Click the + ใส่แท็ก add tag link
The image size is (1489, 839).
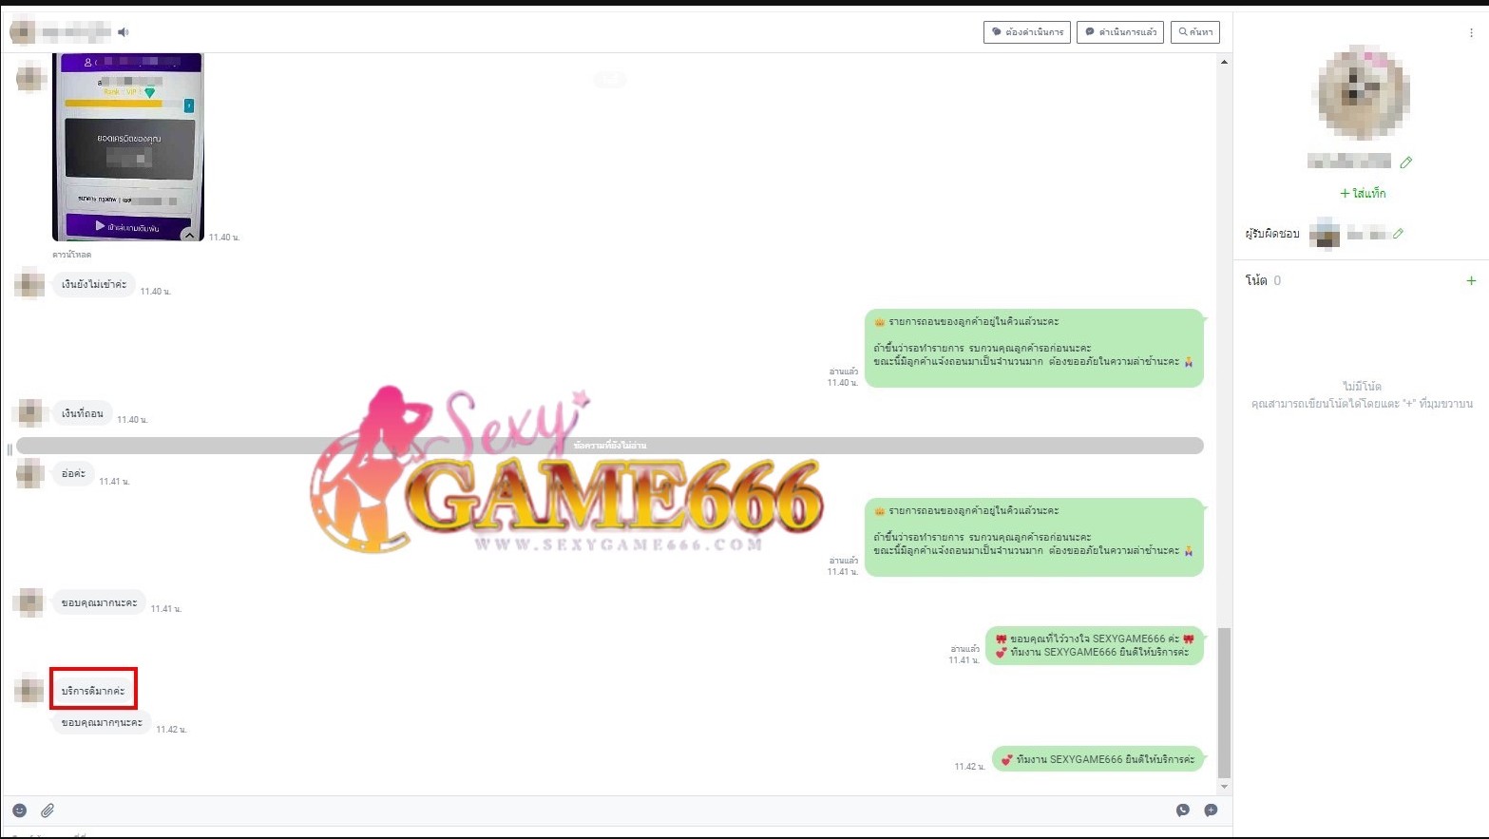click(x=1363, y=193)
